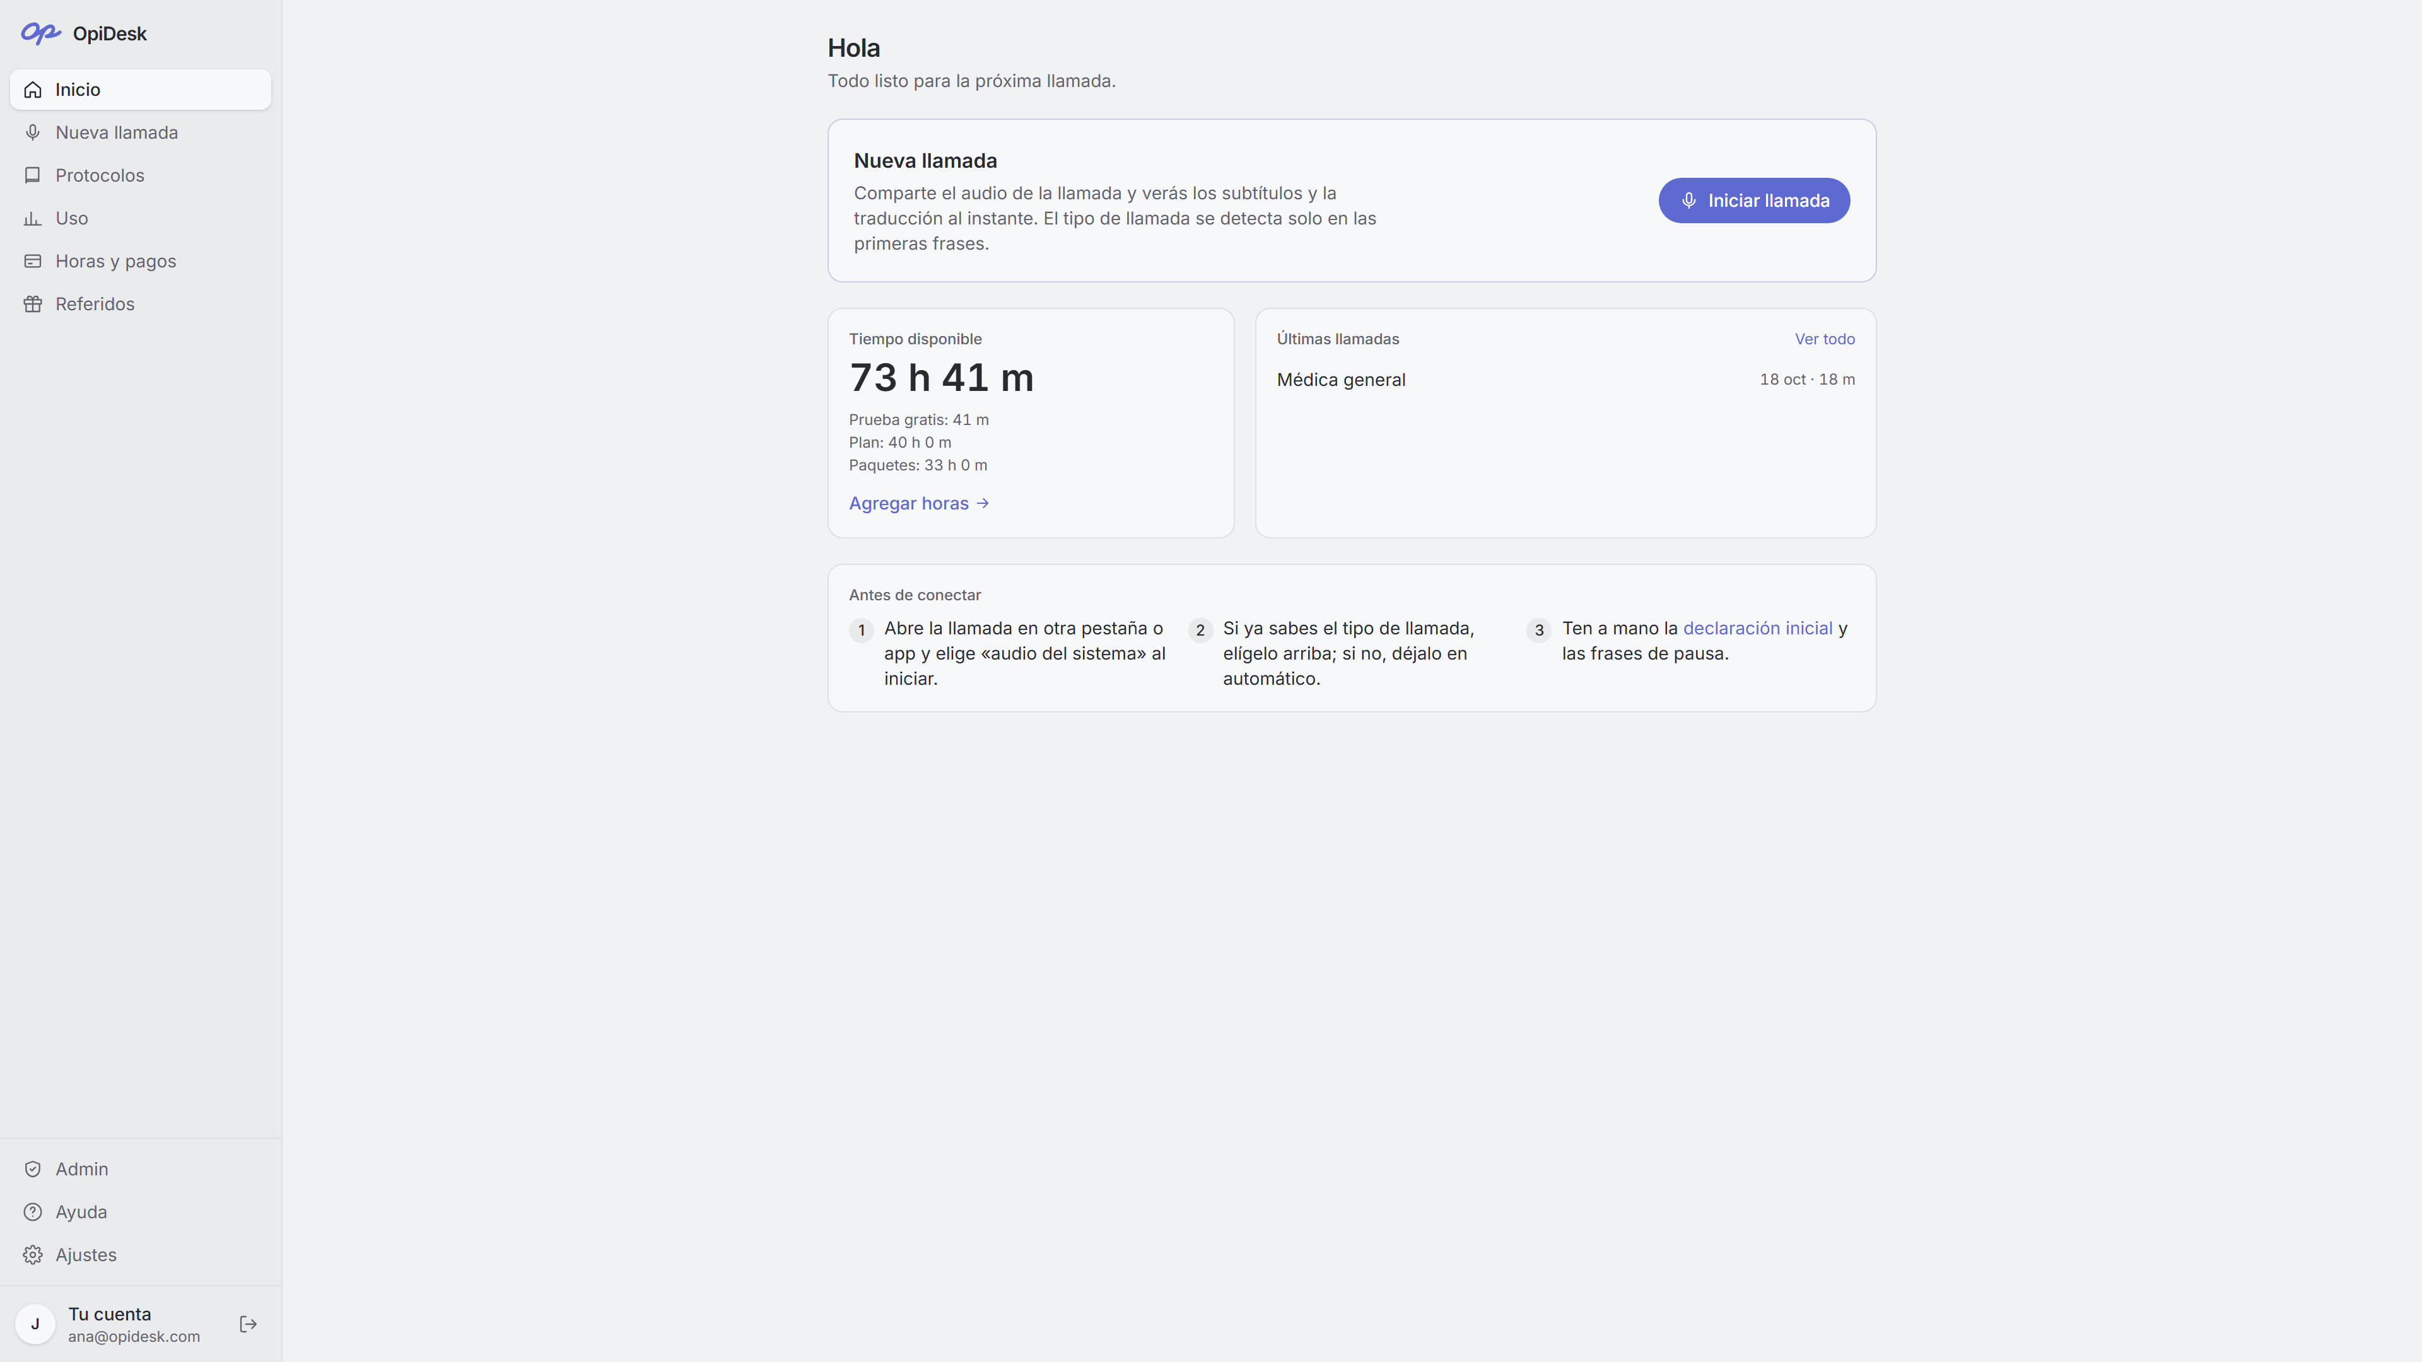Viewport: 2422px width, 1362px height.
Task: Click the Hola greeting heading
Action: 853,48
